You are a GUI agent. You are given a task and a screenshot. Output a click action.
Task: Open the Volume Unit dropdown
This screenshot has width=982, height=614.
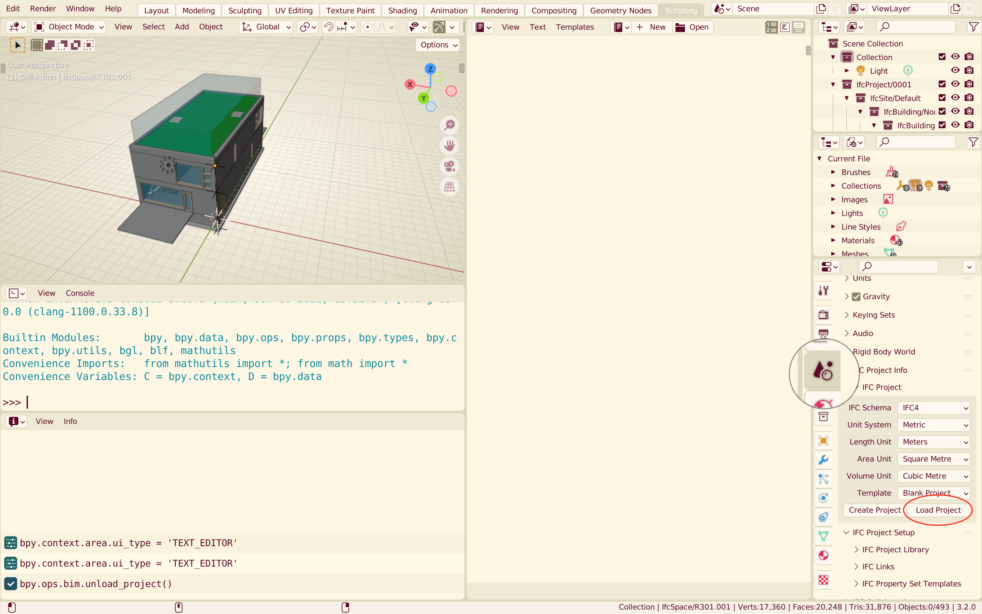[x=934, y=476]
